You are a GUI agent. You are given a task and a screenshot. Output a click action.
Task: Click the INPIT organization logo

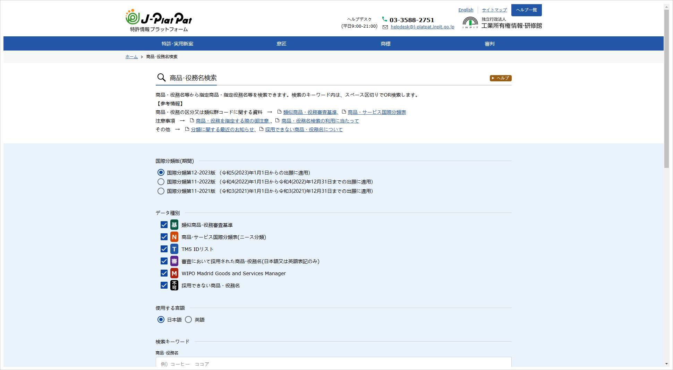point(470,22)
